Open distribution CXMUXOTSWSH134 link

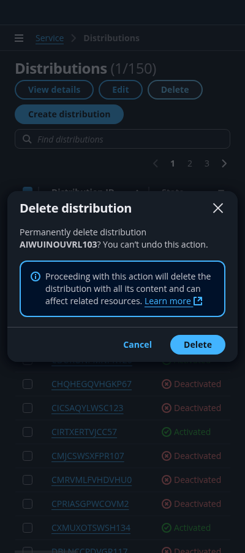(91, 528)
